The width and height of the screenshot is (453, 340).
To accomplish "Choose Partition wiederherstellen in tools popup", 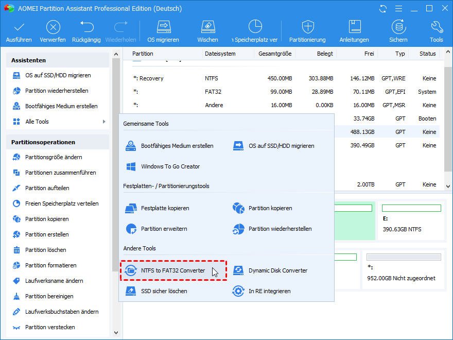I will click(272, 229).
